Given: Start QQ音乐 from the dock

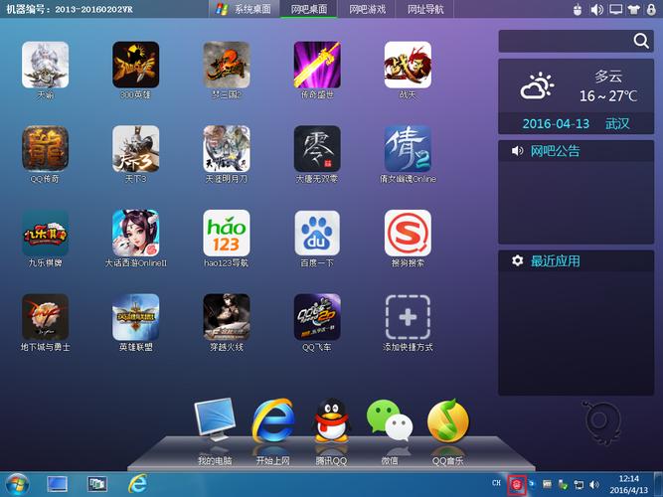Looking at the screenshot, I should coord(447,422).
